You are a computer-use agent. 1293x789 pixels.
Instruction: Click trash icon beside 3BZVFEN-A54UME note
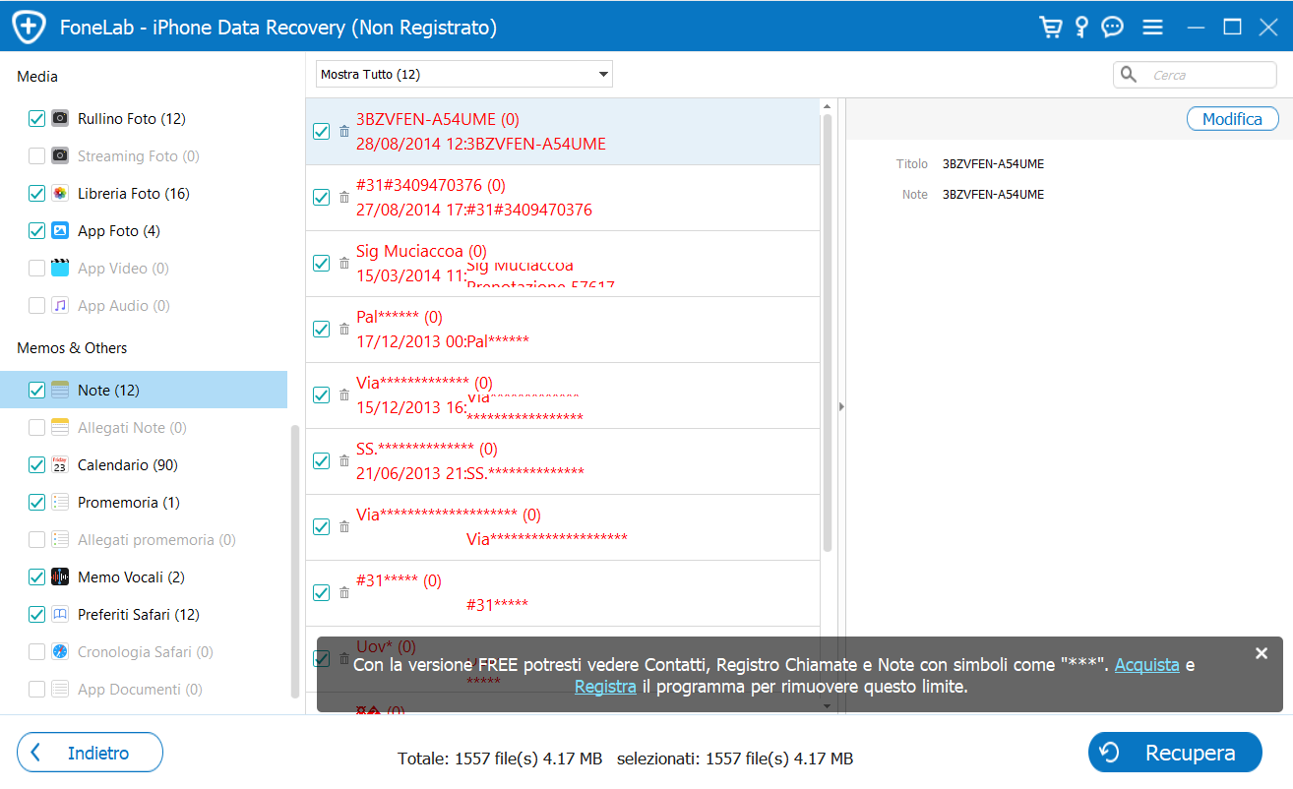click(344, 131)
